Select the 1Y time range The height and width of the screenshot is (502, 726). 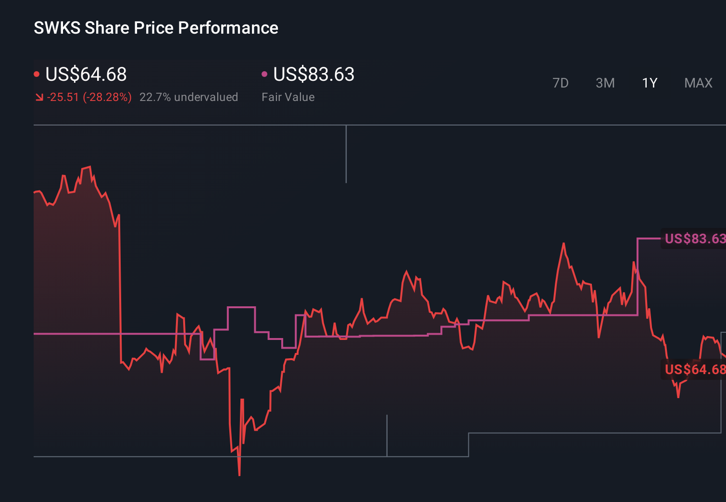pos(649,83)
